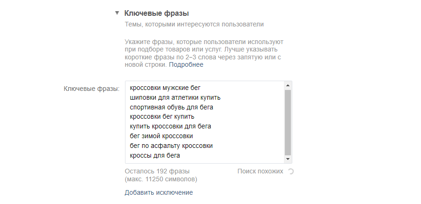Click the line 'спортивная обувь для бега'

[x=171, y=107]
